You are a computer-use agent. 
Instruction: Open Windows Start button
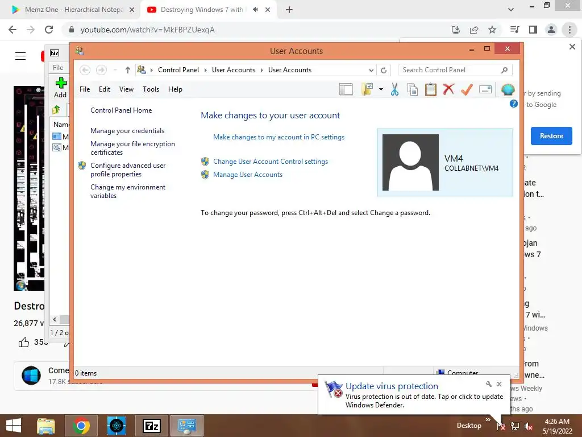pyautogui.click(x=14, y=426)
